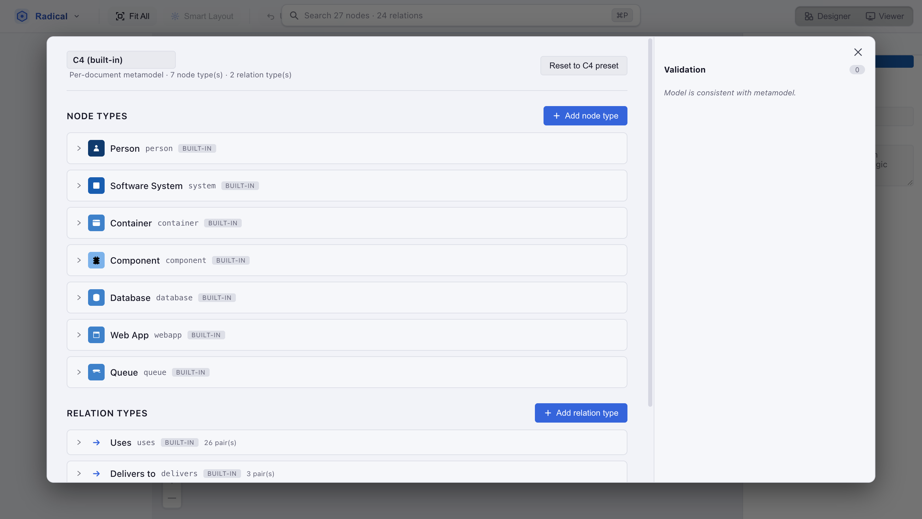Screen dimensions: 922x519
Task: Expand the Software System node type row
Action: (x=79, y=186)
